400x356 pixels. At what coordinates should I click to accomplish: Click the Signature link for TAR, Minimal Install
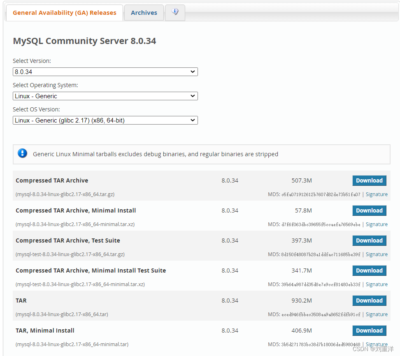click(x=377, y=344)
